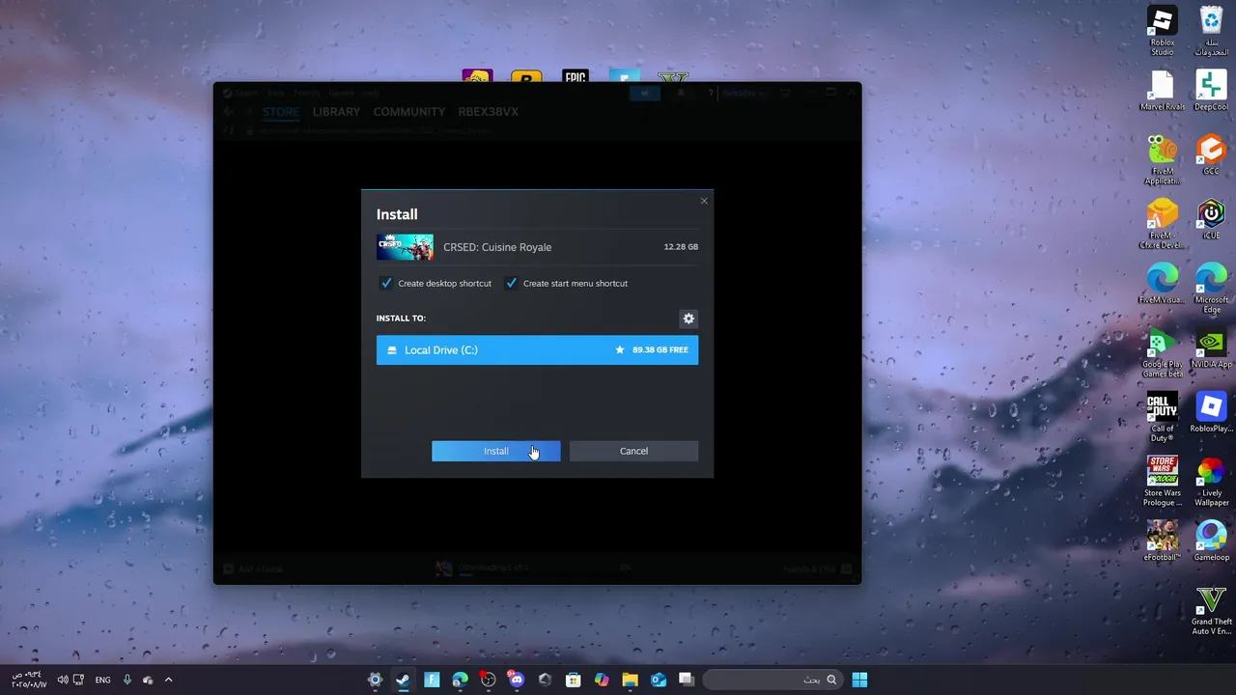This screenshot has height=695, width=1236.
Task: Select Grand Theft Auto V Enhanced icon
Action: coord(1211,610)
